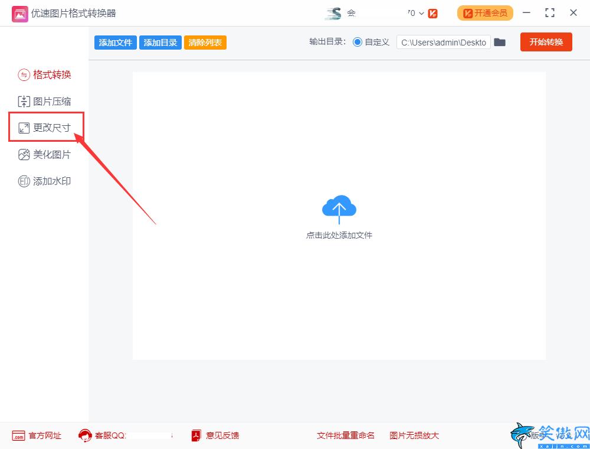
Task: Click the 图片压缩 compress icon
Action: 24,102
